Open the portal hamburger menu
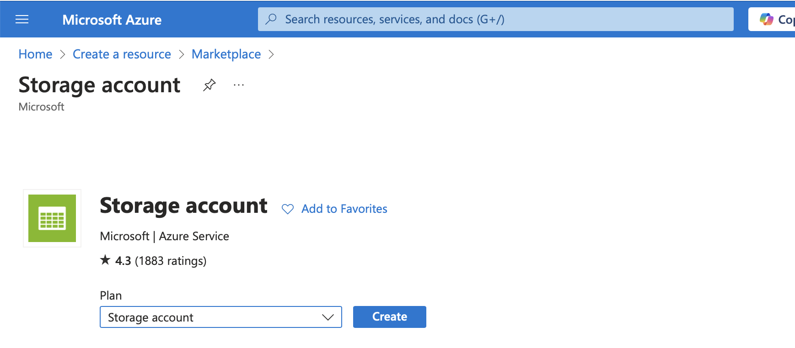 22,19
